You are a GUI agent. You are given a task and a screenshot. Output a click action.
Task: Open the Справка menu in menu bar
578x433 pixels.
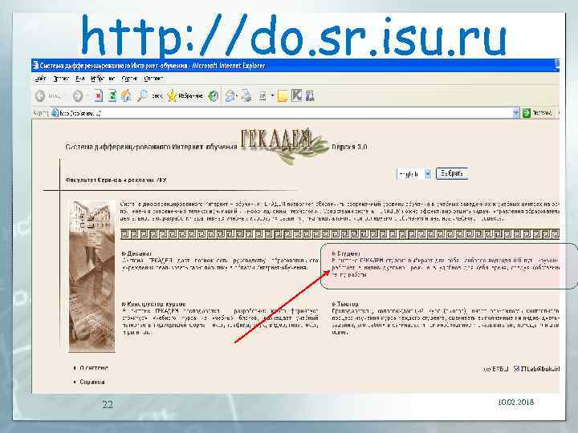click(x=153, y=79)
